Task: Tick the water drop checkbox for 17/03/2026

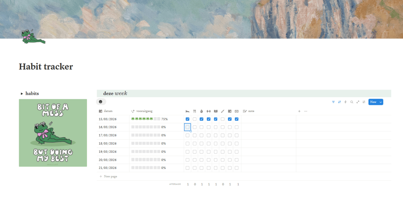Action: click(201, 135)
